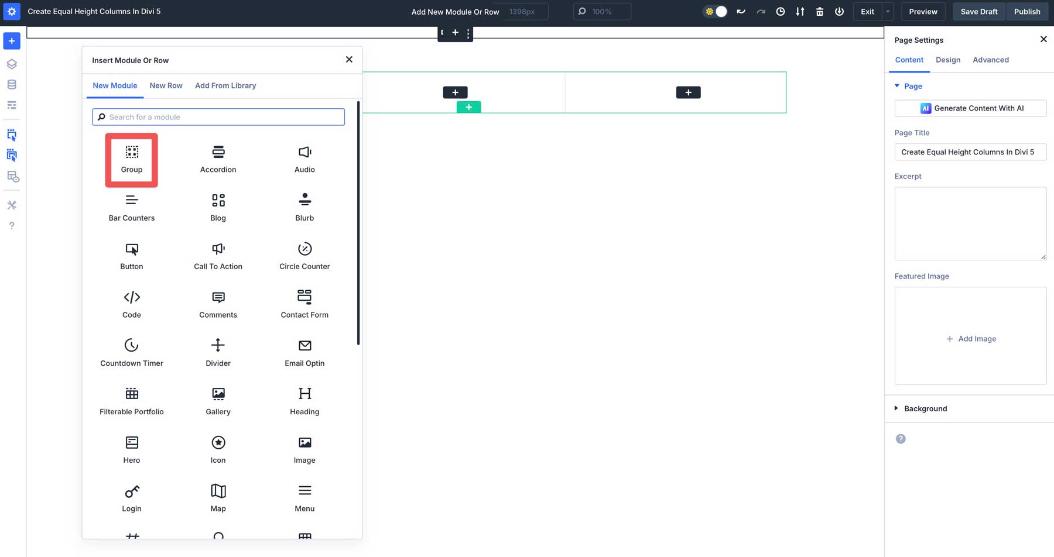Click inside the module search field
Screen dimensions: 1054x557
pos(218,116)
